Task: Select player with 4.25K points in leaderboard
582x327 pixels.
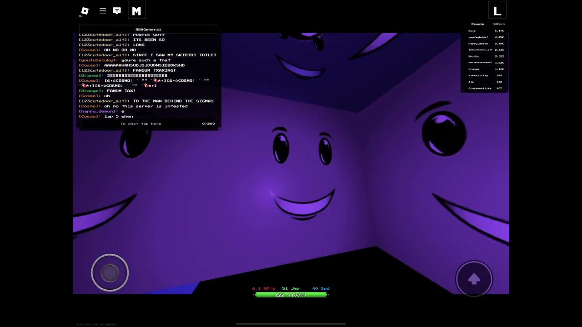Action: [x=486, y=37]
